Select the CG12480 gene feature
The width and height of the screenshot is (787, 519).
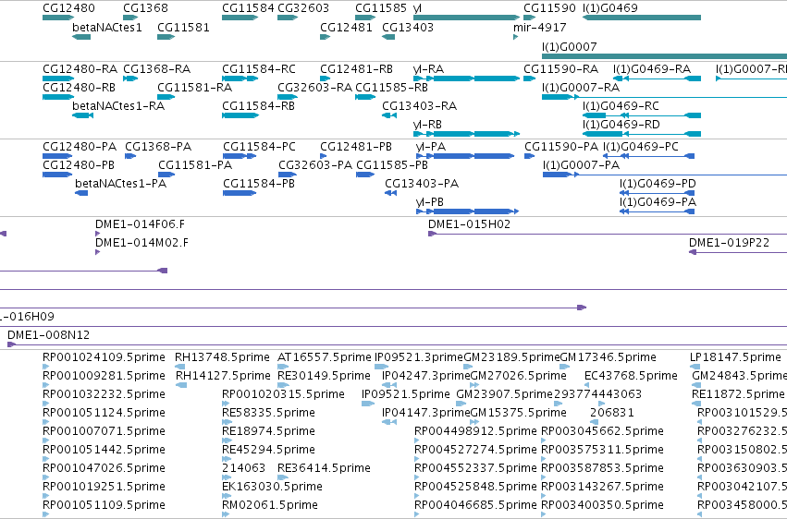point(58,18)
